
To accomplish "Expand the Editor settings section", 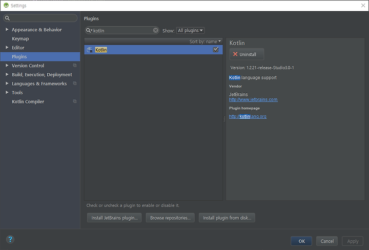I will [x=7, y=48].
